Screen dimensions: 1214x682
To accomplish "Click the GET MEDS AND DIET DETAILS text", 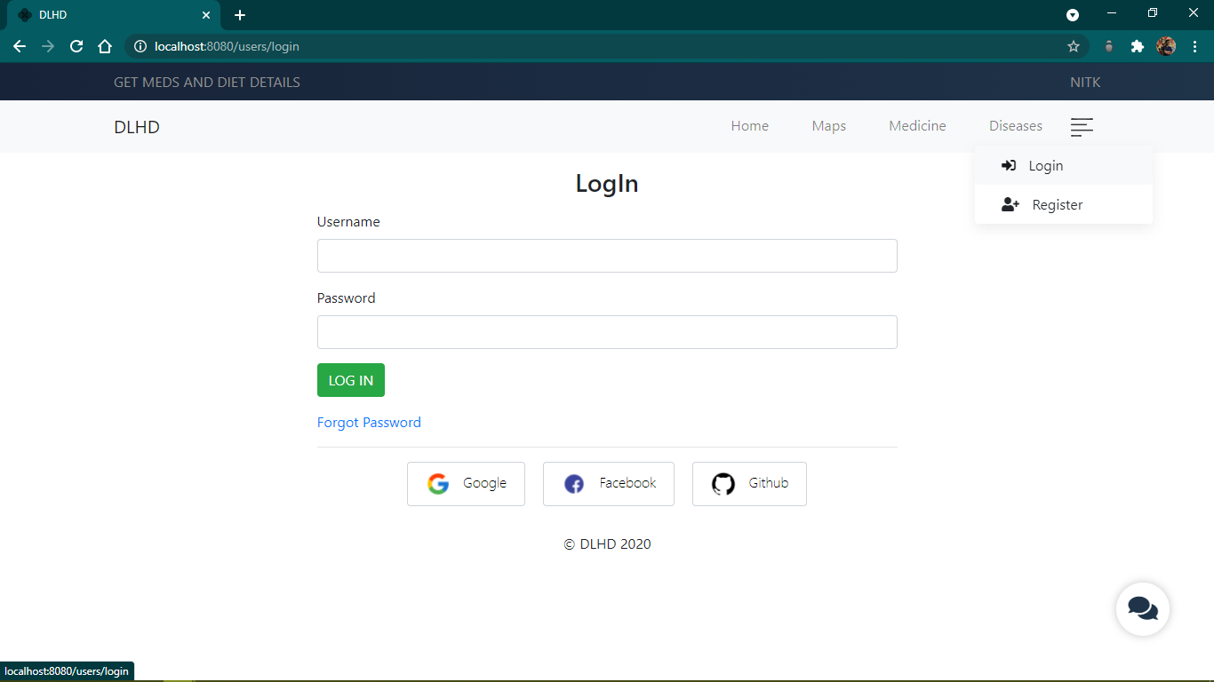I will 207,83.
